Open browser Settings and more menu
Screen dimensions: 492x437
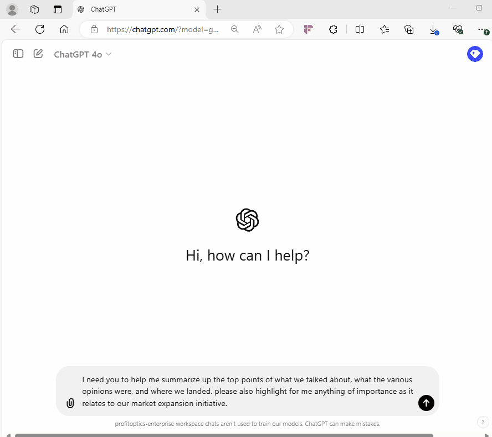483,29
